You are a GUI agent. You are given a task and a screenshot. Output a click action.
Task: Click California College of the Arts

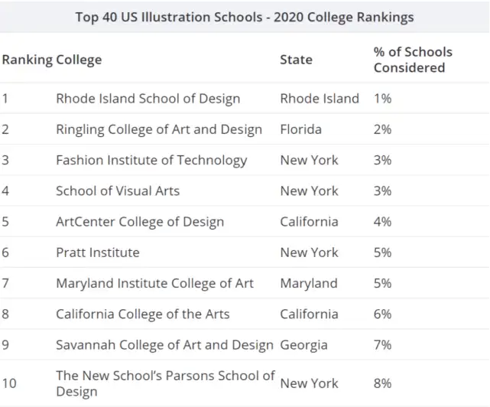pos(142,314)
